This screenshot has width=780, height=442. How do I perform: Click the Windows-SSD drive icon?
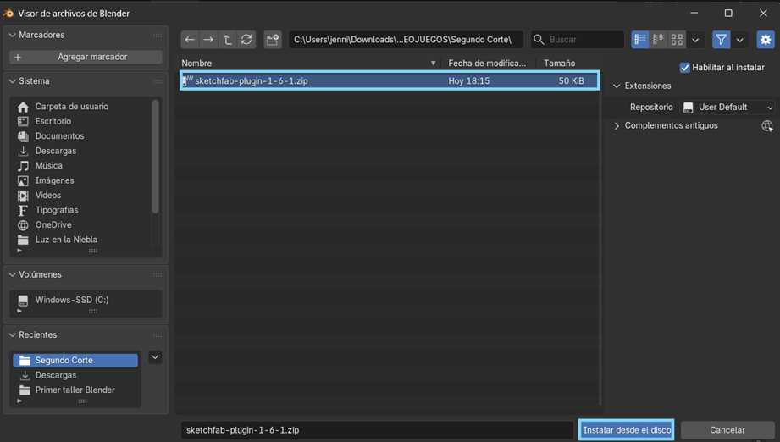[23, 301]
